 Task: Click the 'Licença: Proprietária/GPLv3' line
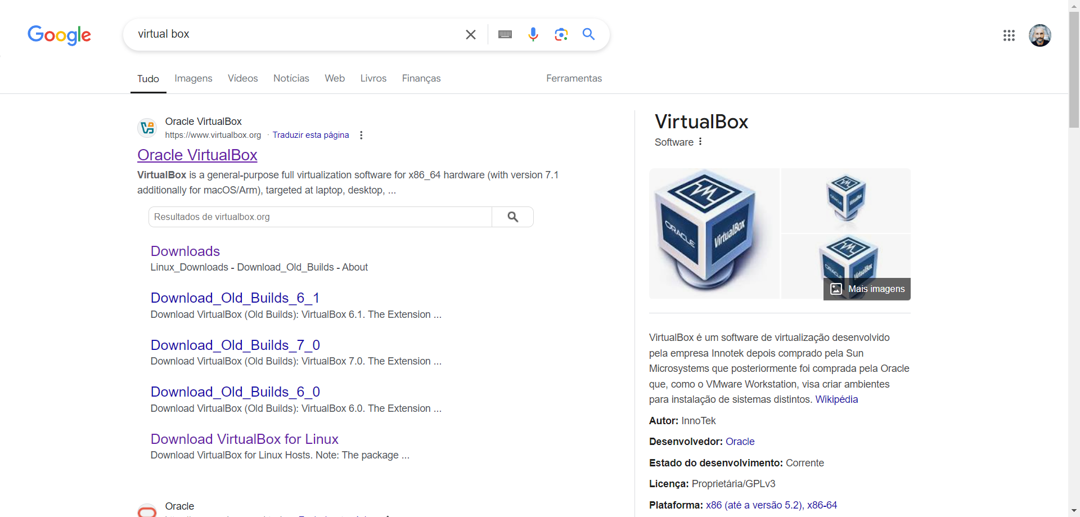coord(712,484)
